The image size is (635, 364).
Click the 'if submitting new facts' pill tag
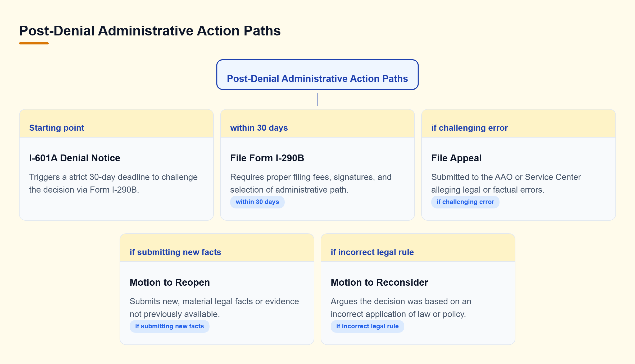(x=169, y=326)
